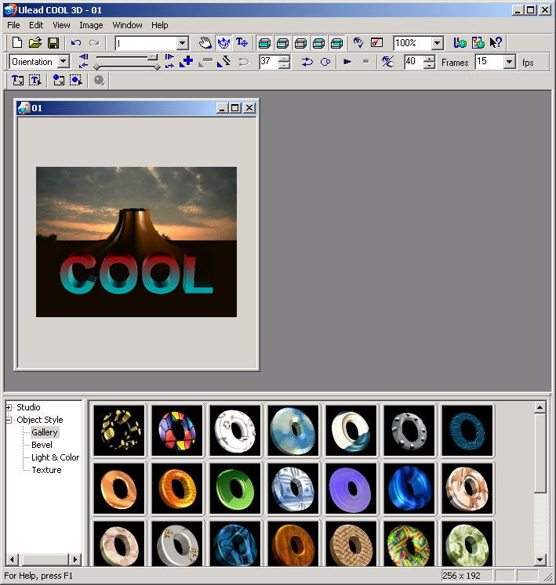The width and height of the screenshot is (556, 585).
Task: Save the project with the floppy disk icon
Action: point(53,43)
